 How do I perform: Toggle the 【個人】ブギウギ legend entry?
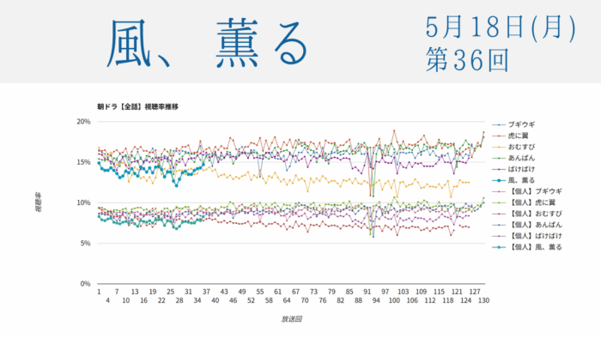coord(527,191)
